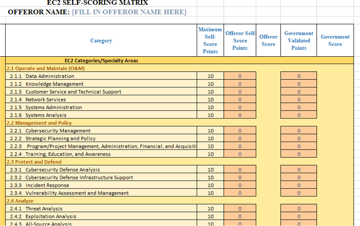Select the 2.1.4 Network Services cell

[101, 99]
